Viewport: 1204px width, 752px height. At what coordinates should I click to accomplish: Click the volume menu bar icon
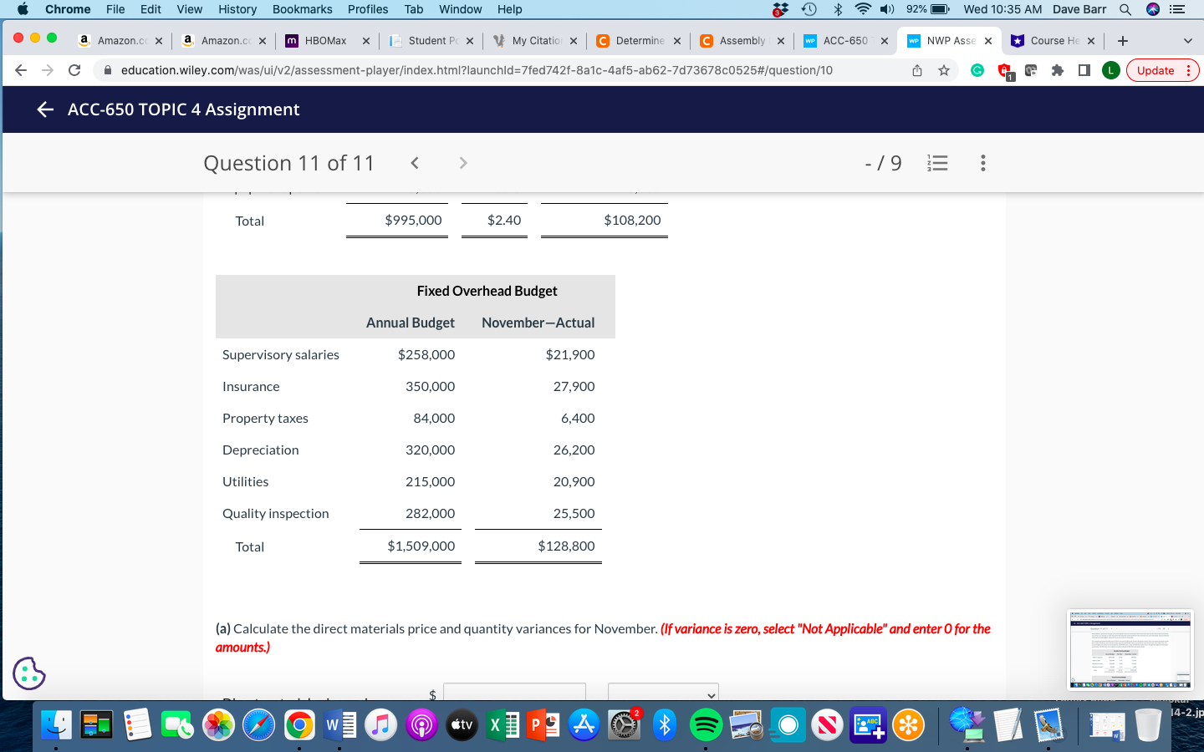pos(887,9)
